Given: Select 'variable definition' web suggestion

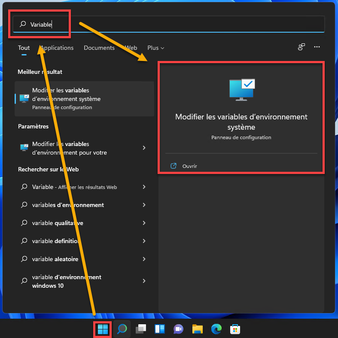Looking at the screenshot, I should (84, 241).
